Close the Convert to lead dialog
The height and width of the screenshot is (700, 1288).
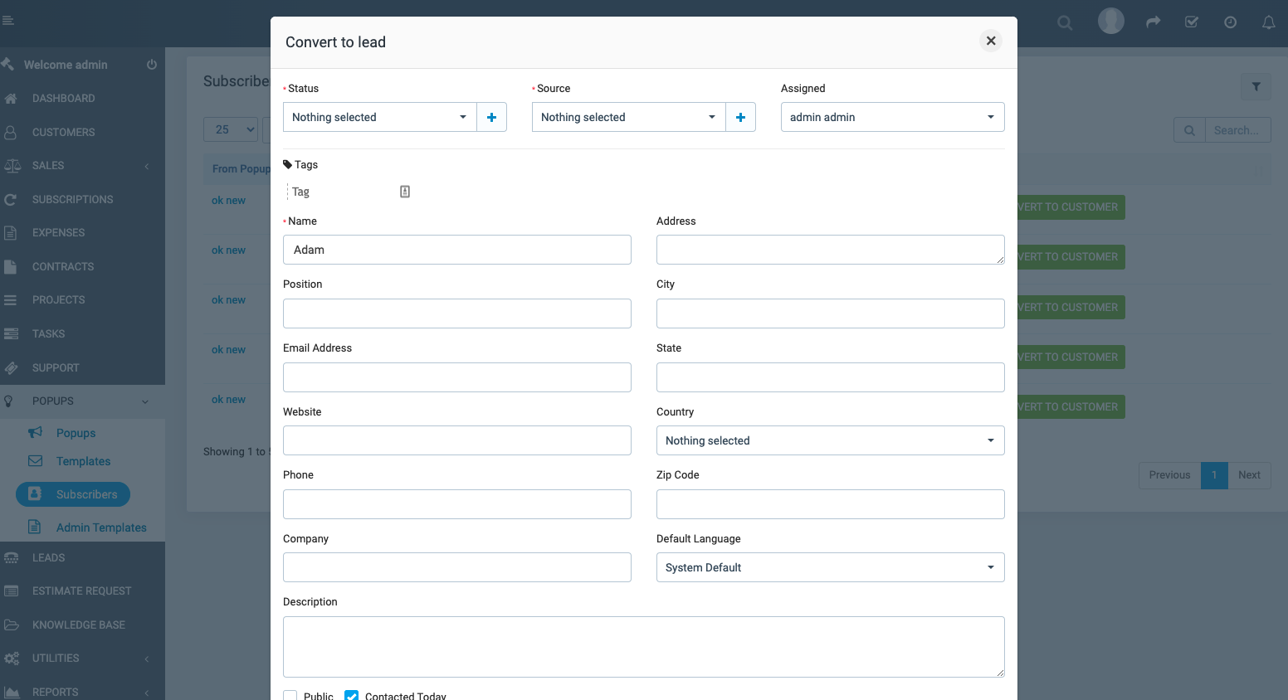pyautogui.click(x=991, y=41)
